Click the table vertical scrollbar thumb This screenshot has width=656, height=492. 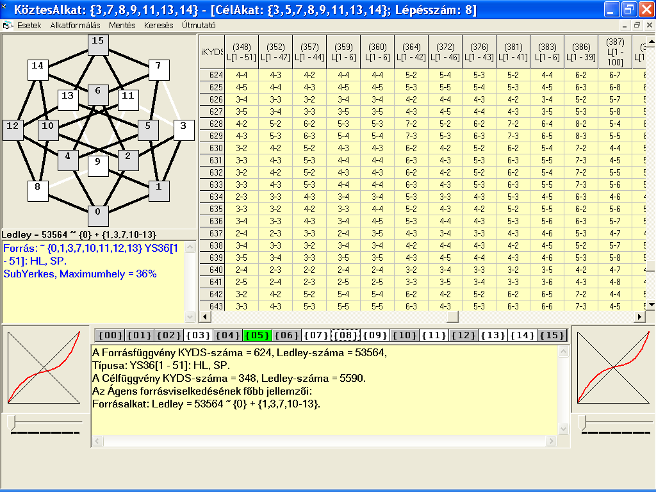coord(651,266)
